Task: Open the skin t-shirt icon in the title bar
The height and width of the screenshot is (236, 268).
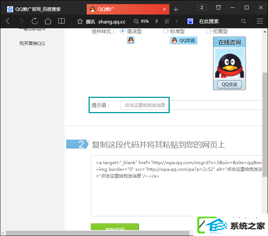Action: point(218,7)
